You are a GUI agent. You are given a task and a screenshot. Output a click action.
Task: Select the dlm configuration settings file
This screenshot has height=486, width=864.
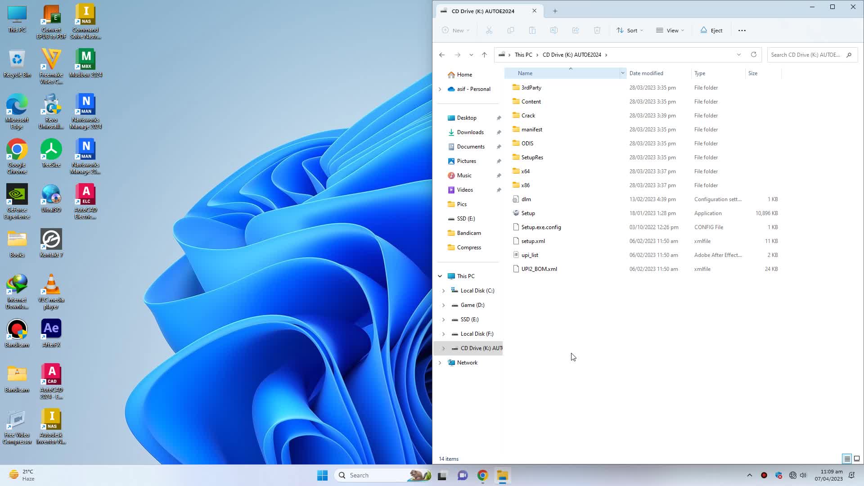pyautogui.click(x=526, y=199)
